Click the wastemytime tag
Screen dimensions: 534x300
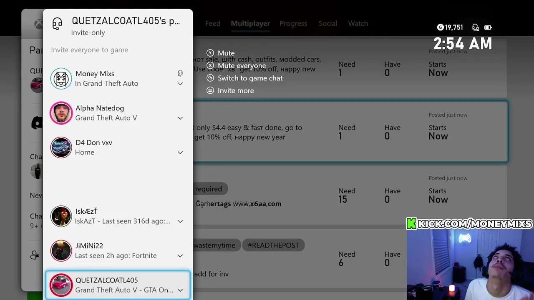tap(214, 245)
